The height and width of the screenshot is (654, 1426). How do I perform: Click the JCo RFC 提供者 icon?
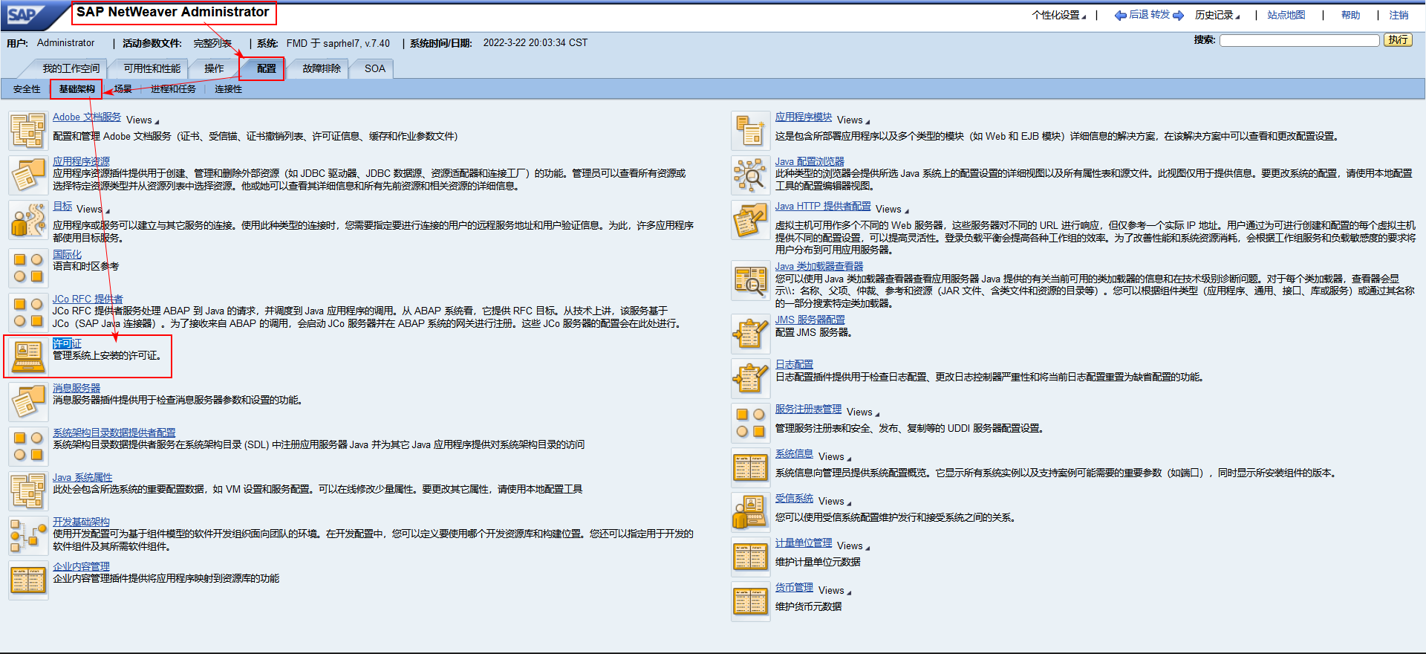tap(28, 313)
